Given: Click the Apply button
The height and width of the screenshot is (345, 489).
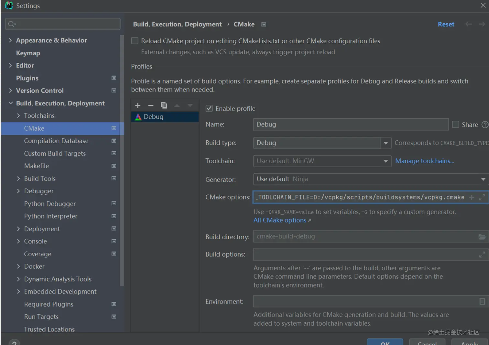Looking at the screenshot, I should [470, 342].
